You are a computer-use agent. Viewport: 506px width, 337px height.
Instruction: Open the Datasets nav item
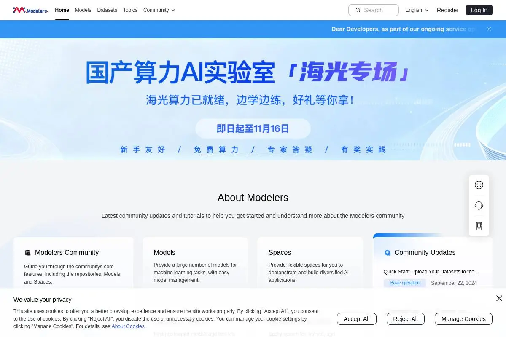coord(107,10)
